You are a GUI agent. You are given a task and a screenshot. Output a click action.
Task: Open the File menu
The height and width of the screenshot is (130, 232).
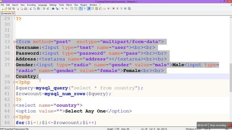click(x=3, y=5)
